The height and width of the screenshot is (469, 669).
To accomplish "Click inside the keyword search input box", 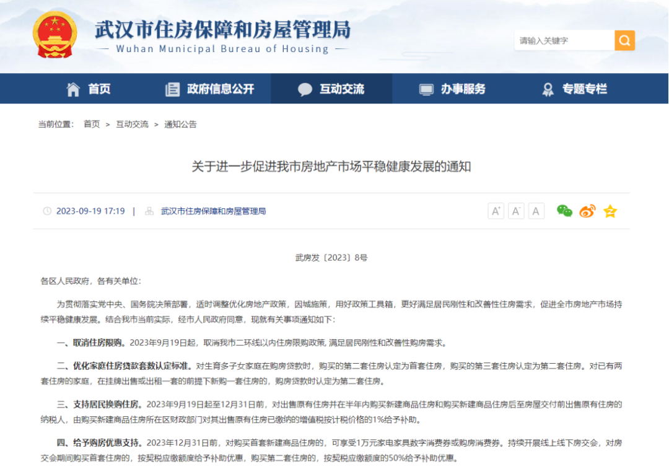I will [x=561, y=40].
